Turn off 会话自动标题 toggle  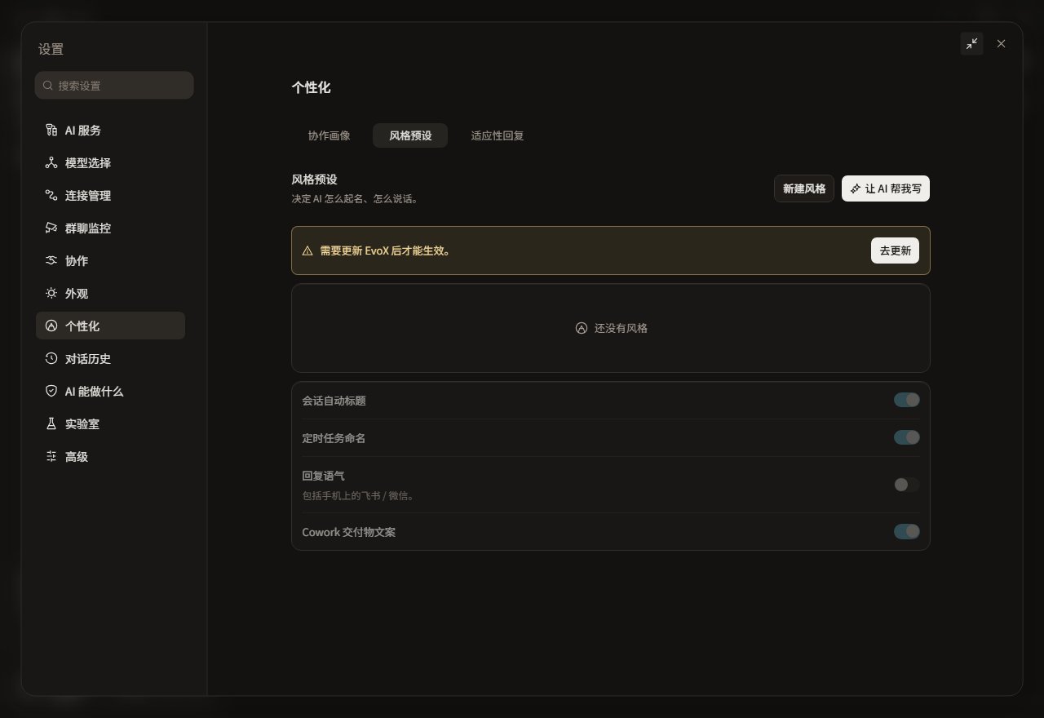(907, 400)
